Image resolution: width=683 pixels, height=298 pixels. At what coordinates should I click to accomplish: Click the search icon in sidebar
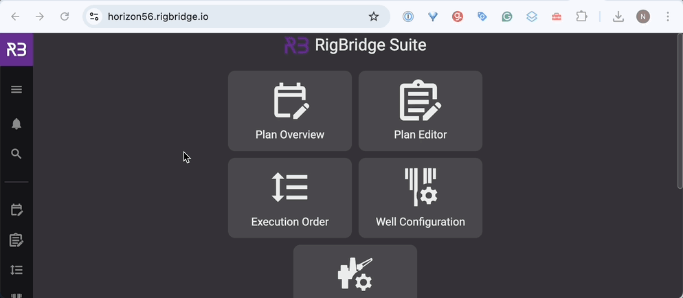tap(16, 154)
